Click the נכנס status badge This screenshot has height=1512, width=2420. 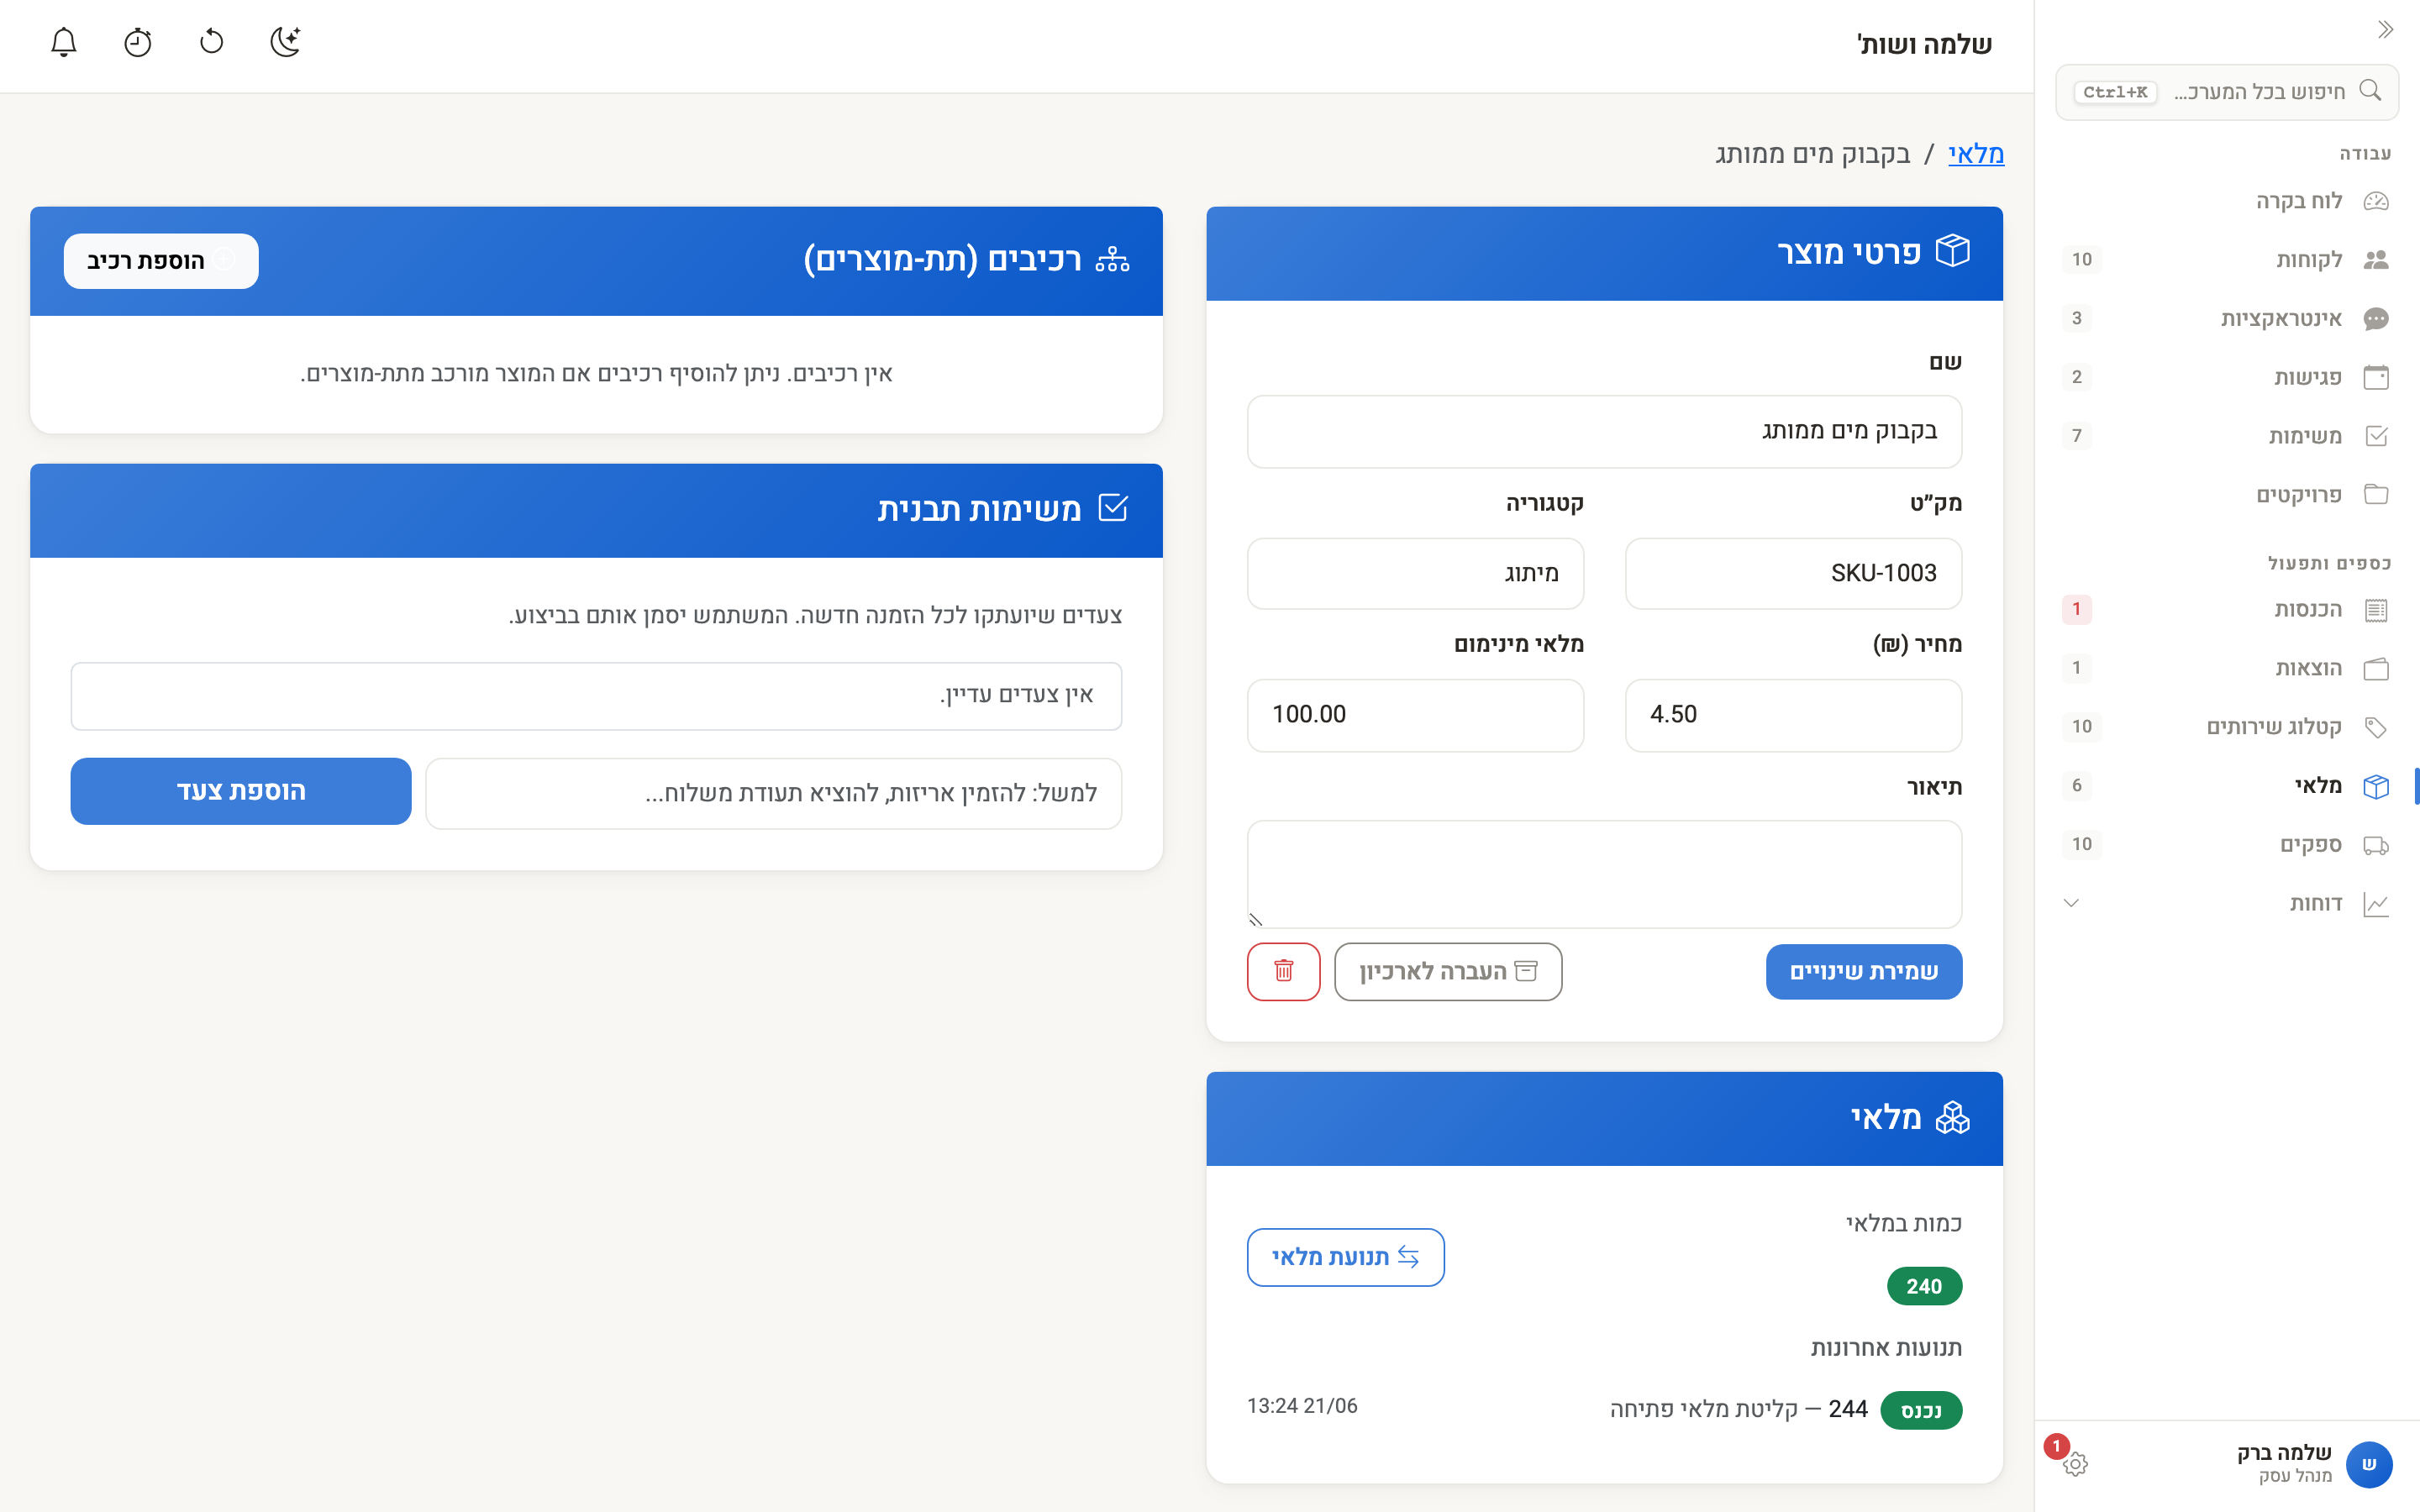click(x=1921, y=1410)
